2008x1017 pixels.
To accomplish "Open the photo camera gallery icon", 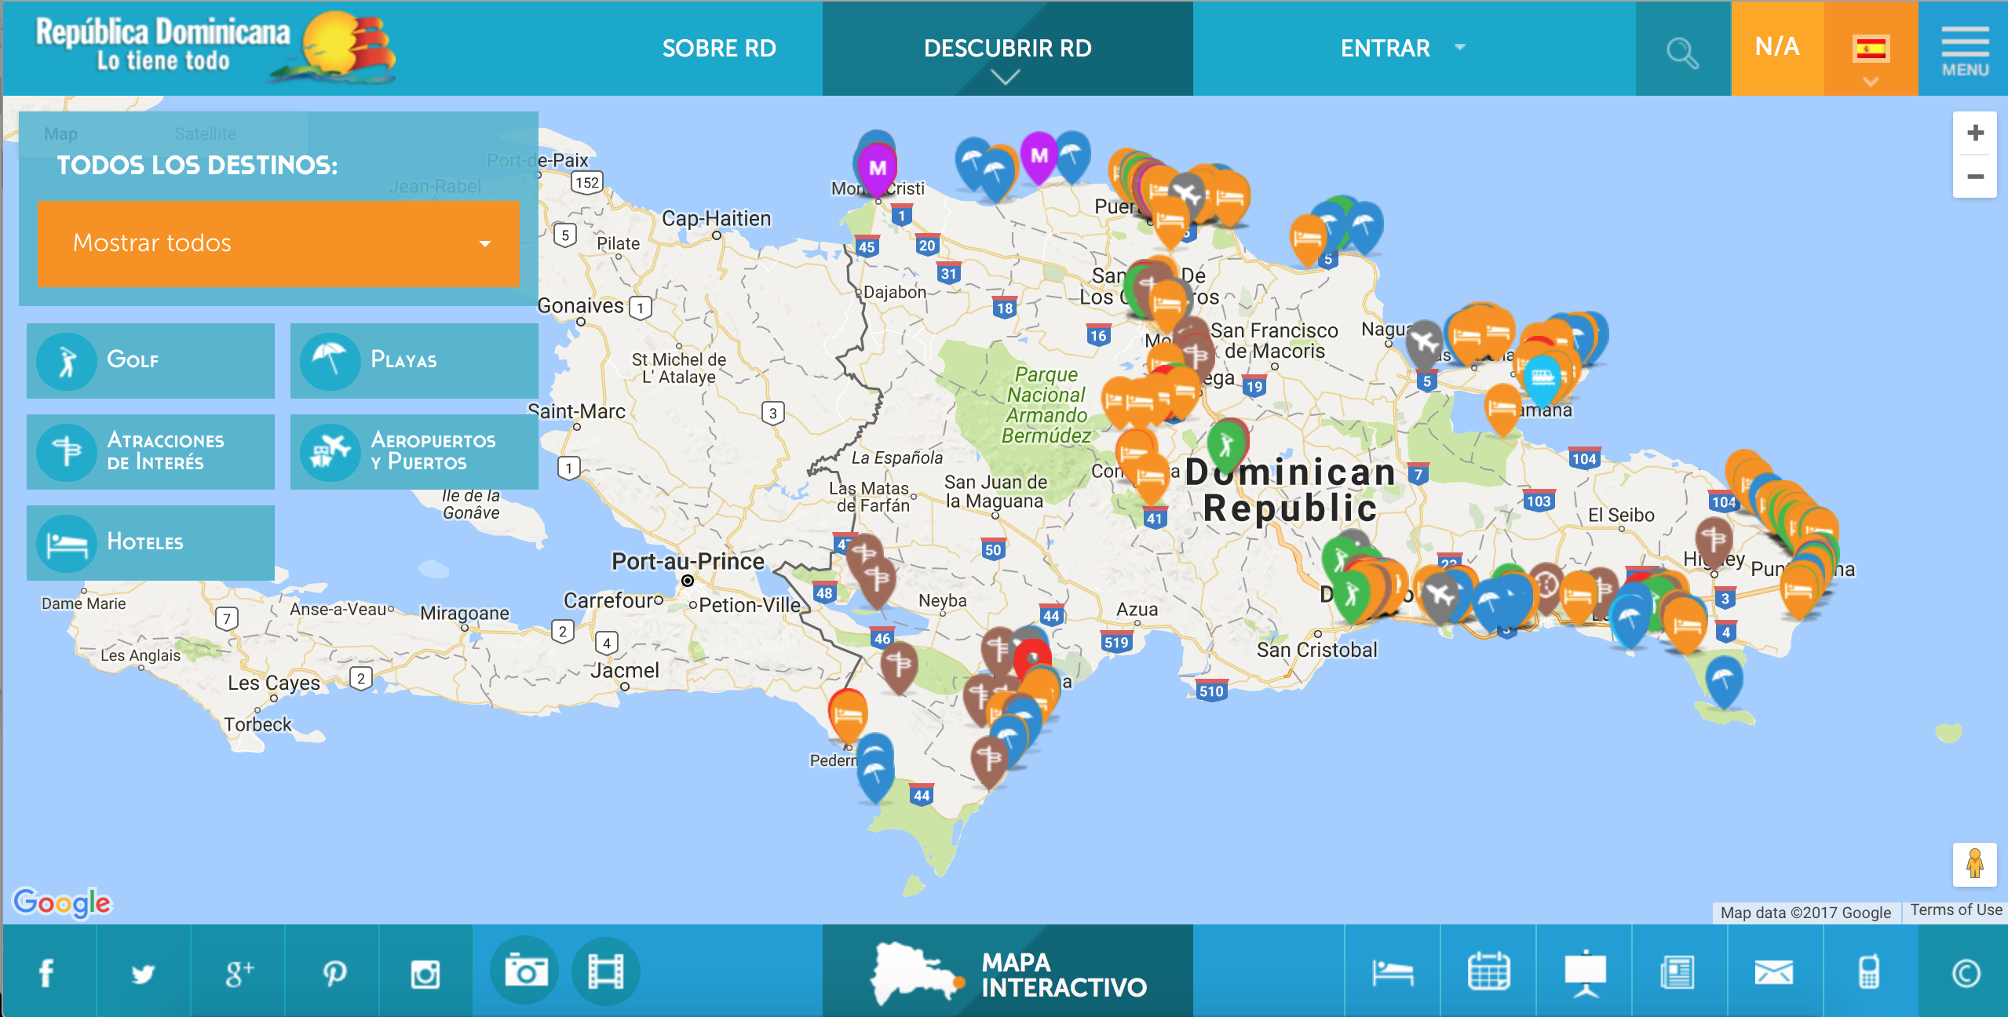I will pyautogui.click(x=524, y=971).
